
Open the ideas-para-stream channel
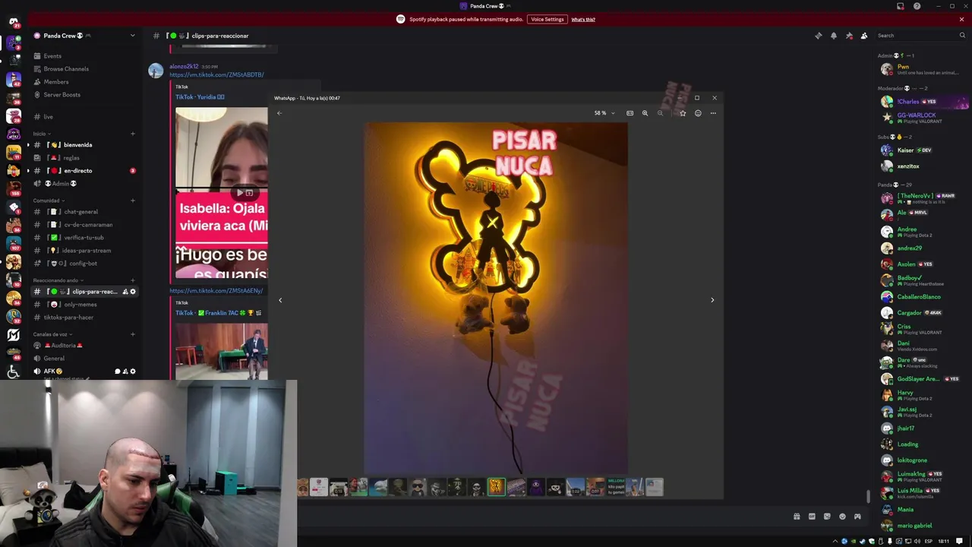[x=86, y=251]
